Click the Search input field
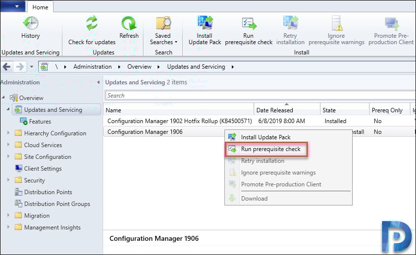 (x=260, y=96)
